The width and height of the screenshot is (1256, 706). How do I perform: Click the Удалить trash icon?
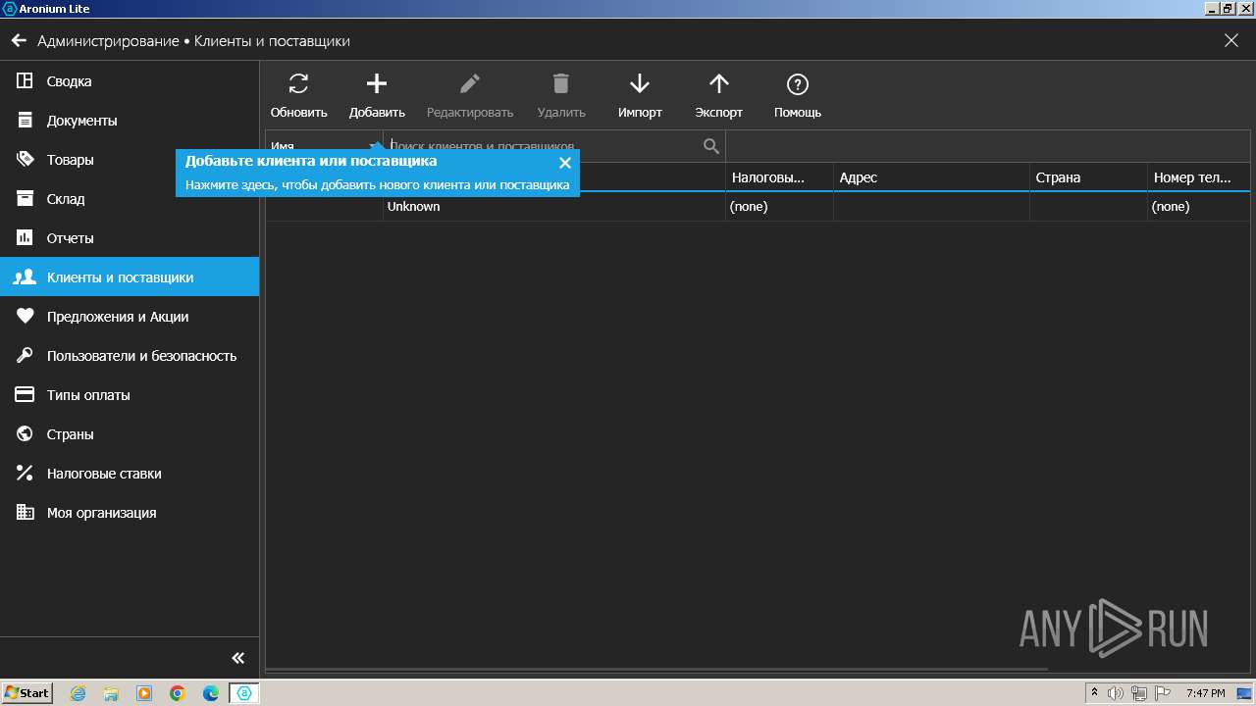coord(561,83)
